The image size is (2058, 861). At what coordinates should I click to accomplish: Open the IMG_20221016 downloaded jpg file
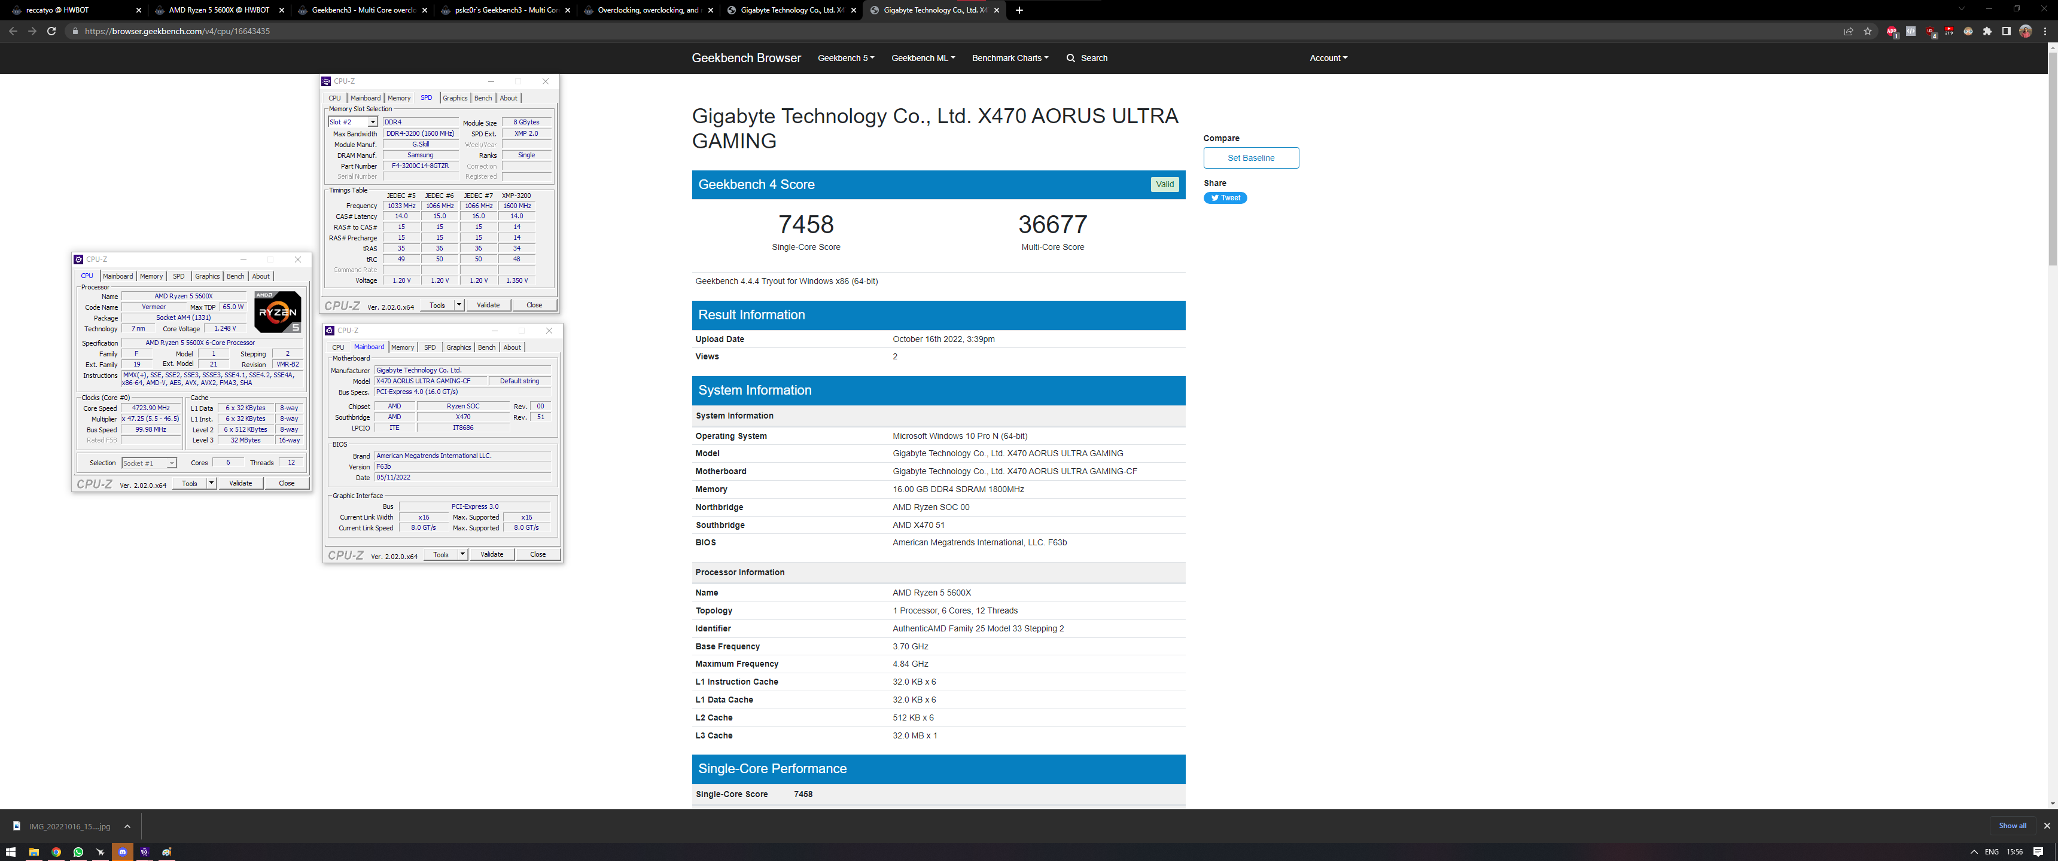(62, 827)
